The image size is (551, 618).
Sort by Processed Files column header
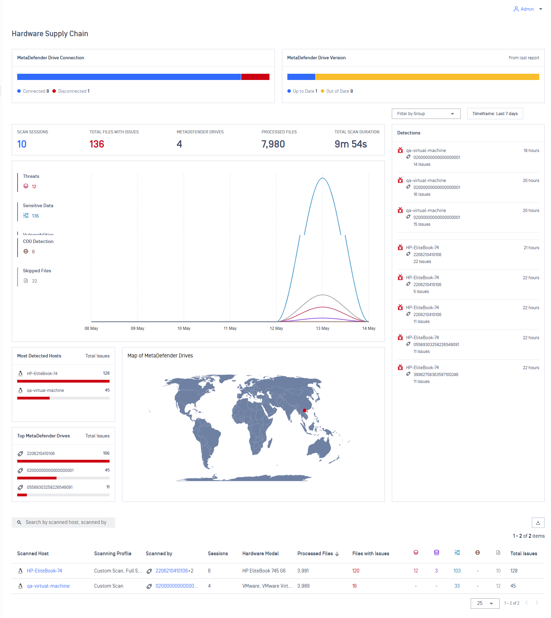[315, 554]
